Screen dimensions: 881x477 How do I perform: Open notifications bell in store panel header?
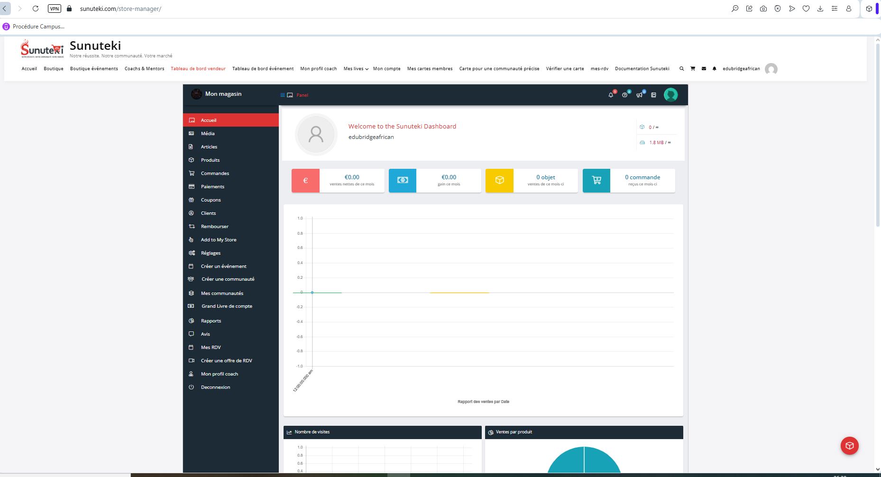point(611,95)
